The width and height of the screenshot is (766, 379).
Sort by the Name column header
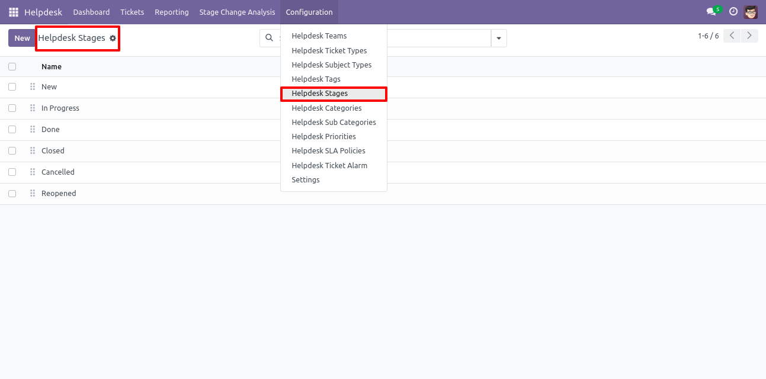(52, 67)
